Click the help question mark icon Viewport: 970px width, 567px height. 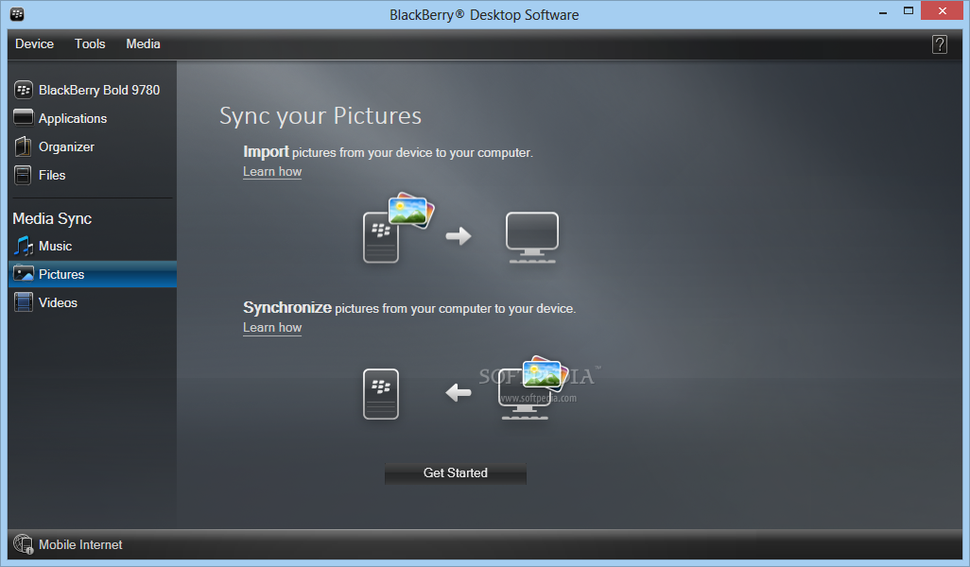[x=939, y=43]
